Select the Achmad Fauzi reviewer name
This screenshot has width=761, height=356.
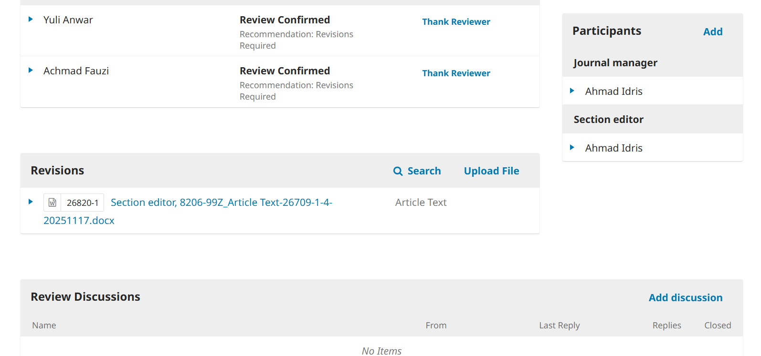coord(76,71)
